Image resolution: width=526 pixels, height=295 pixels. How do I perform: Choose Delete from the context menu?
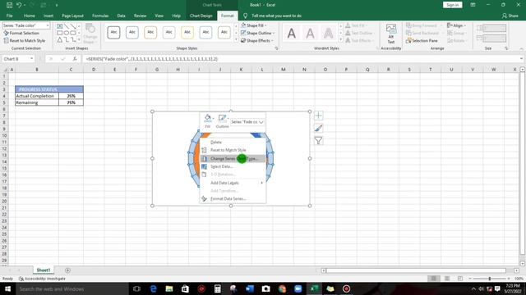233,142
